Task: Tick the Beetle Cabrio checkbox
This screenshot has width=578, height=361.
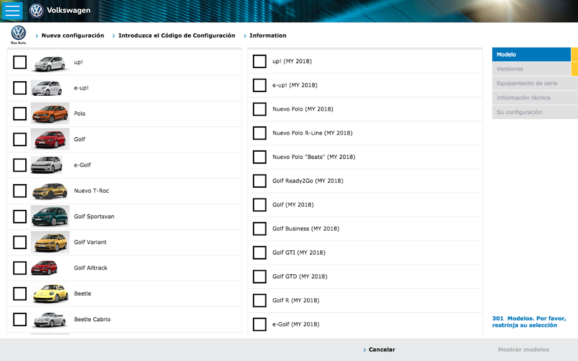Action: tap(20, 319)
